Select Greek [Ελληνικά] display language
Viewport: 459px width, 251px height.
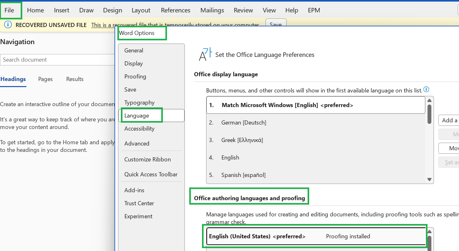pyautogui.click(x=316, y=140)
